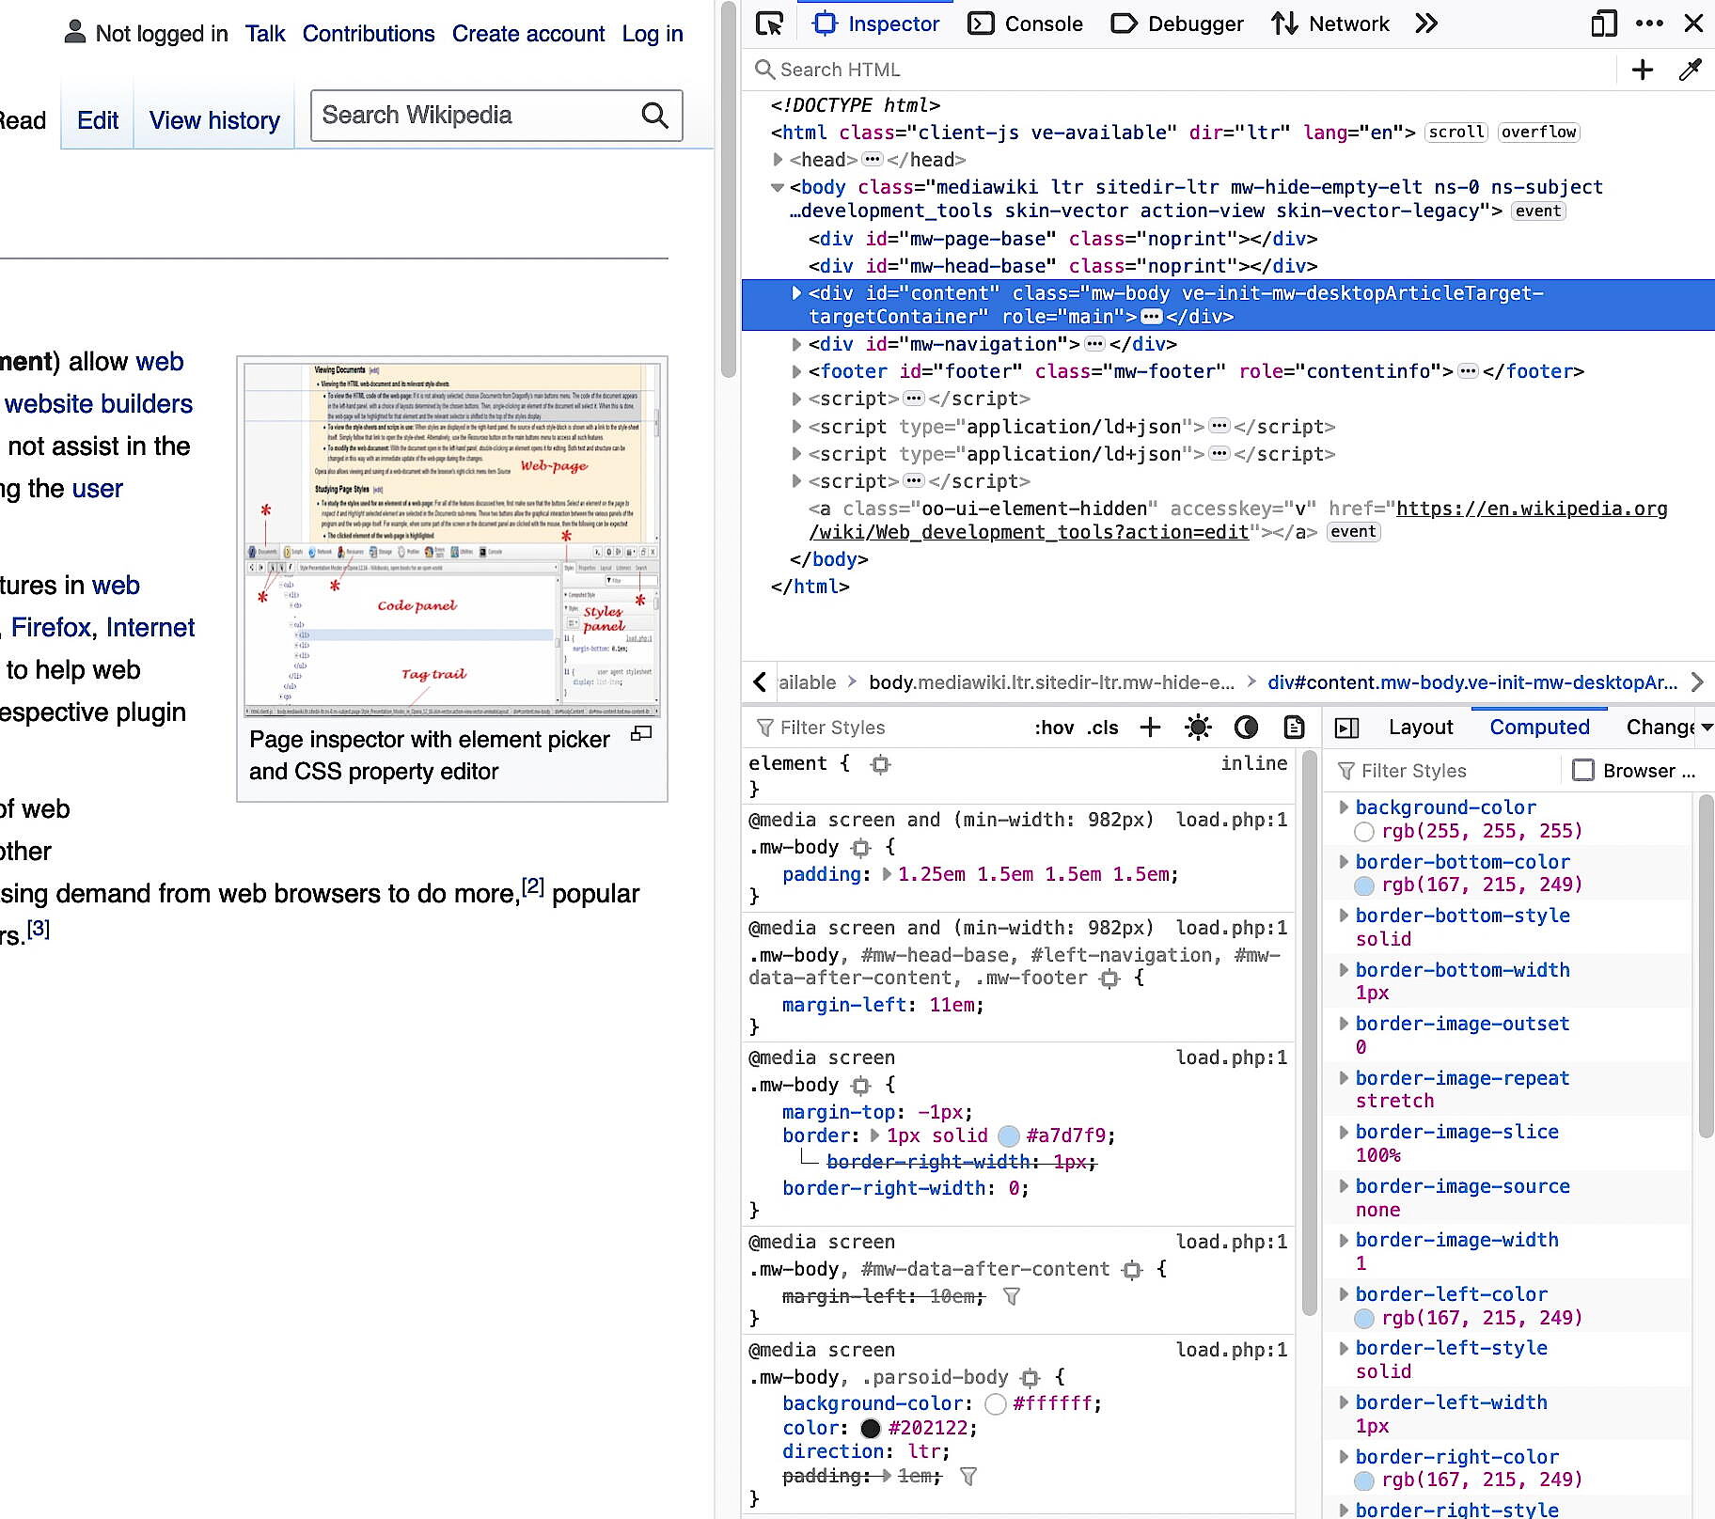The height and width of the screenshot is (1519, 1715).
Task: Open the hidden tabs chevron menu
Action: pyautogui.click(x=1426, y=23)
